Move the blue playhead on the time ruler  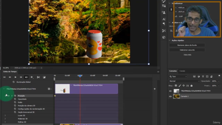(x=80, y=76)
